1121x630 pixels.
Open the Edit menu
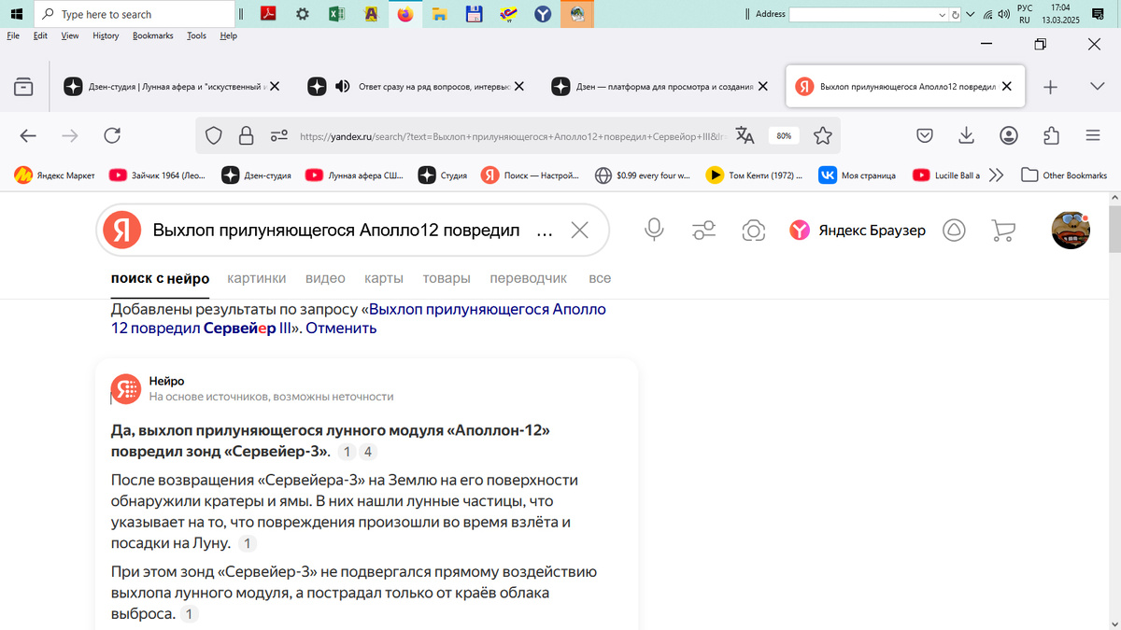pyautogui.click(x=40, y=35)
